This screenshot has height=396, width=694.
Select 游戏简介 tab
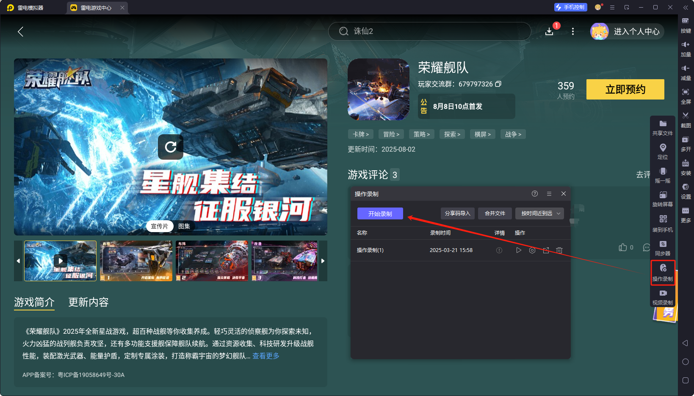pos(34,302)
